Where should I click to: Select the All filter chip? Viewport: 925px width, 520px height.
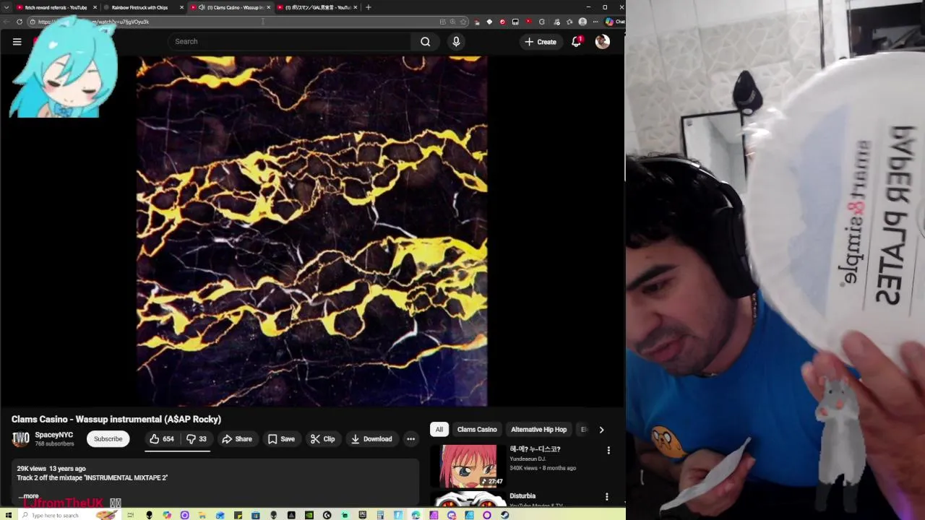click(439, 429)
